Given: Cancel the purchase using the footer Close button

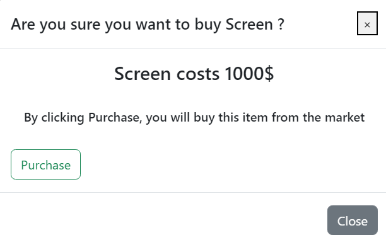Looking at the screenshot, I should (353, 220).
